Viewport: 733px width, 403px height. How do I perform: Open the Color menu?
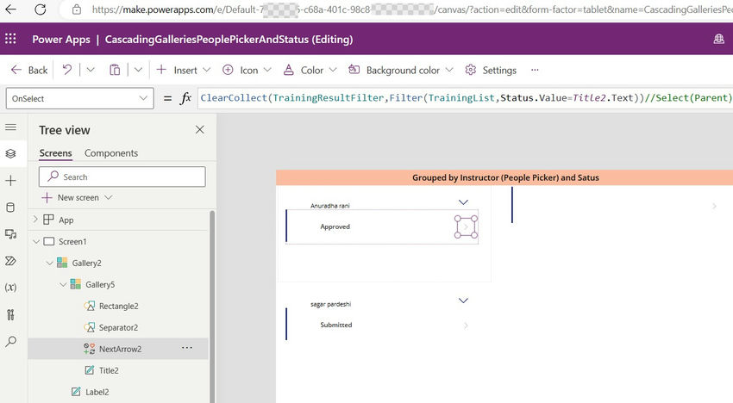tap(310, 70)
